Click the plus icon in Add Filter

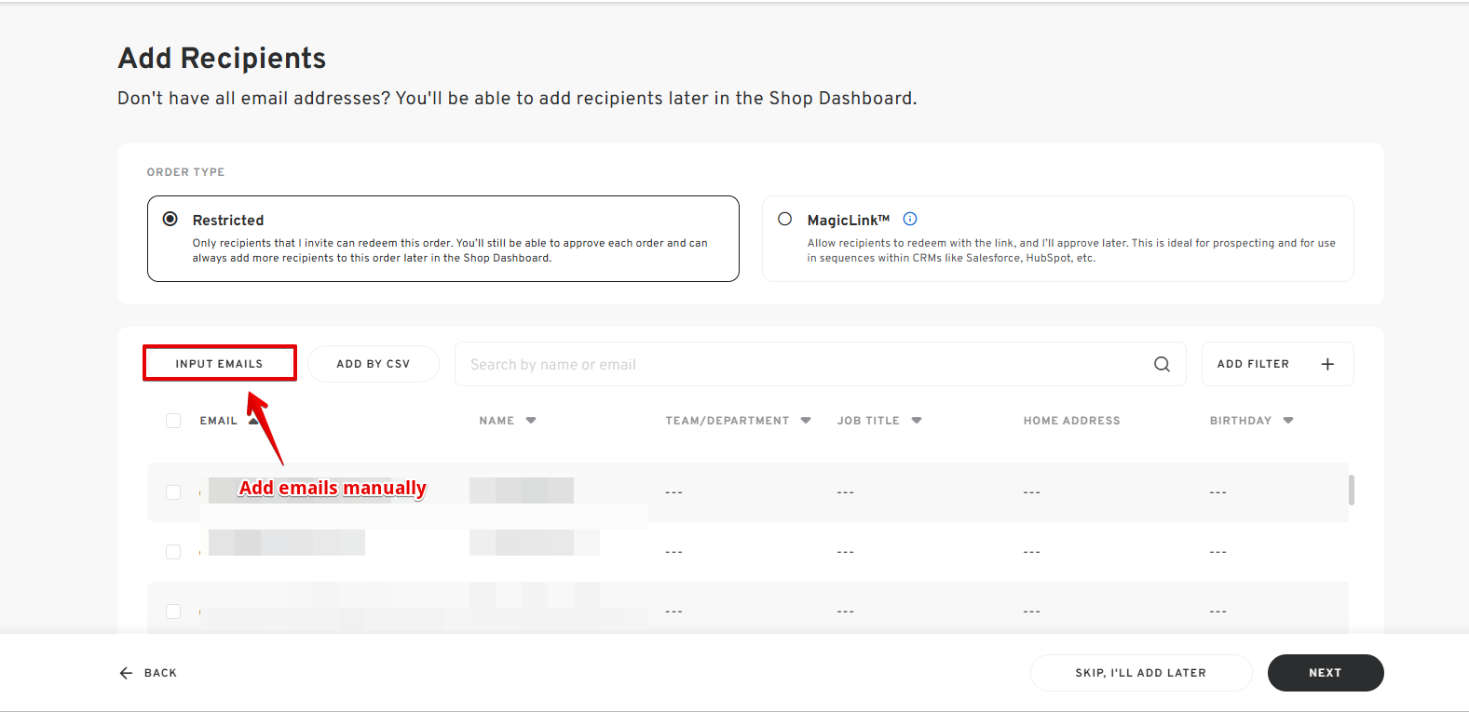point(1327,364)
